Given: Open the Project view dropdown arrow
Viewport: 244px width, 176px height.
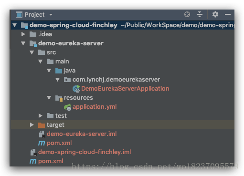Looking at the screenshot, I should [51, 15].
